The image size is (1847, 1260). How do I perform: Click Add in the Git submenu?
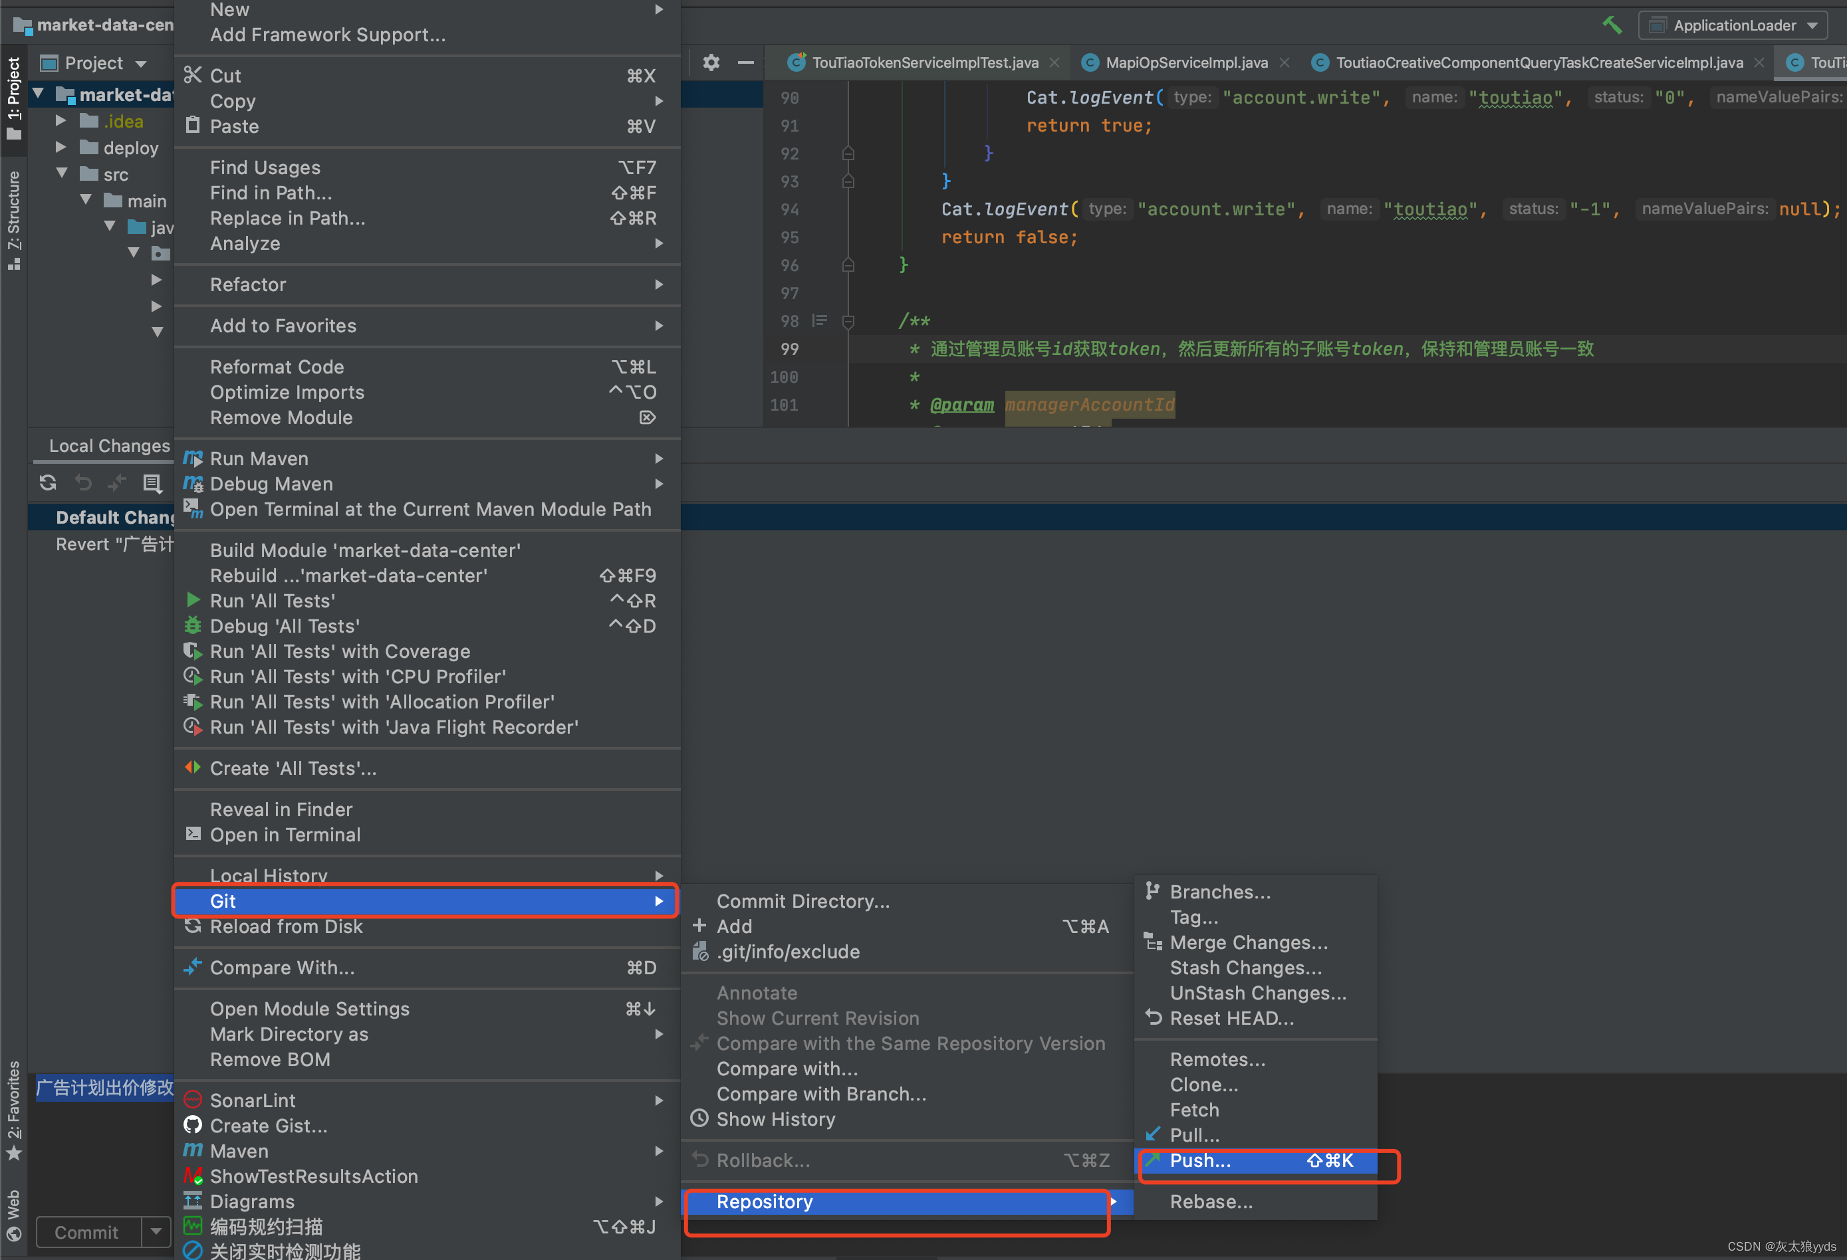pos(906,926)
